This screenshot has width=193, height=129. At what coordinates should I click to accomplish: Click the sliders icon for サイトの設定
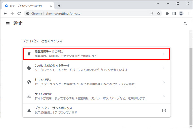tap(29, 96)
